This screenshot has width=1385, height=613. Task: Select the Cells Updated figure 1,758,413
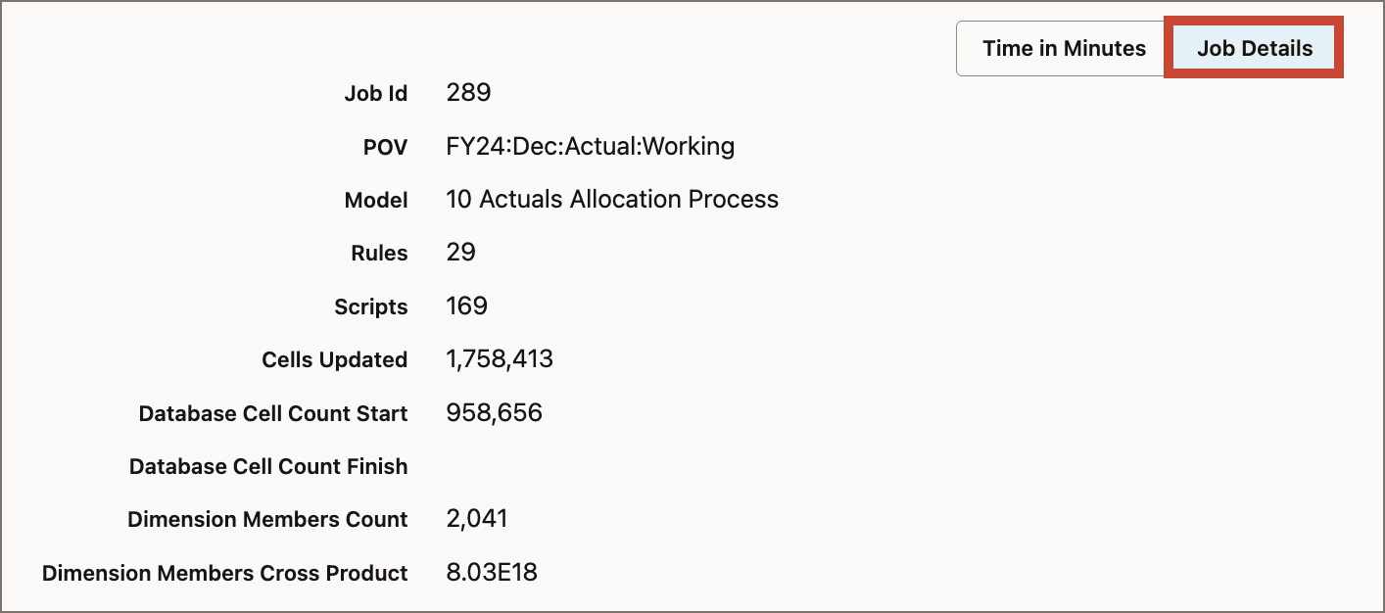coord(501,359)
